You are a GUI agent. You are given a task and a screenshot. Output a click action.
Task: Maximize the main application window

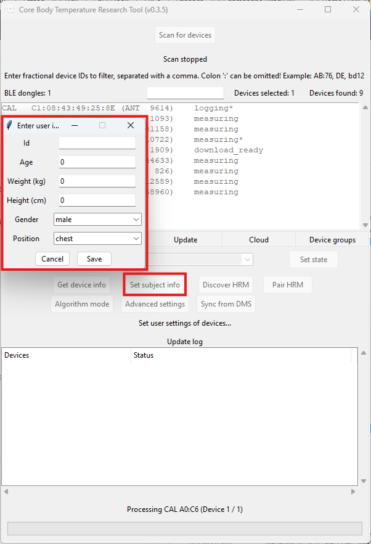328,10
